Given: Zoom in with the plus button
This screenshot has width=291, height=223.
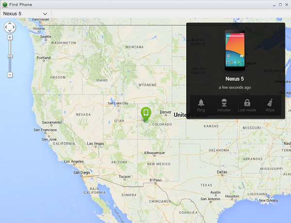Looking at the screenshot, I should (10, 37).
